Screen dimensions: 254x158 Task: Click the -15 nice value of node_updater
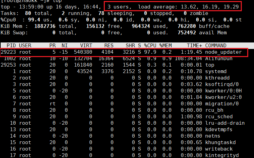point(63,52)
